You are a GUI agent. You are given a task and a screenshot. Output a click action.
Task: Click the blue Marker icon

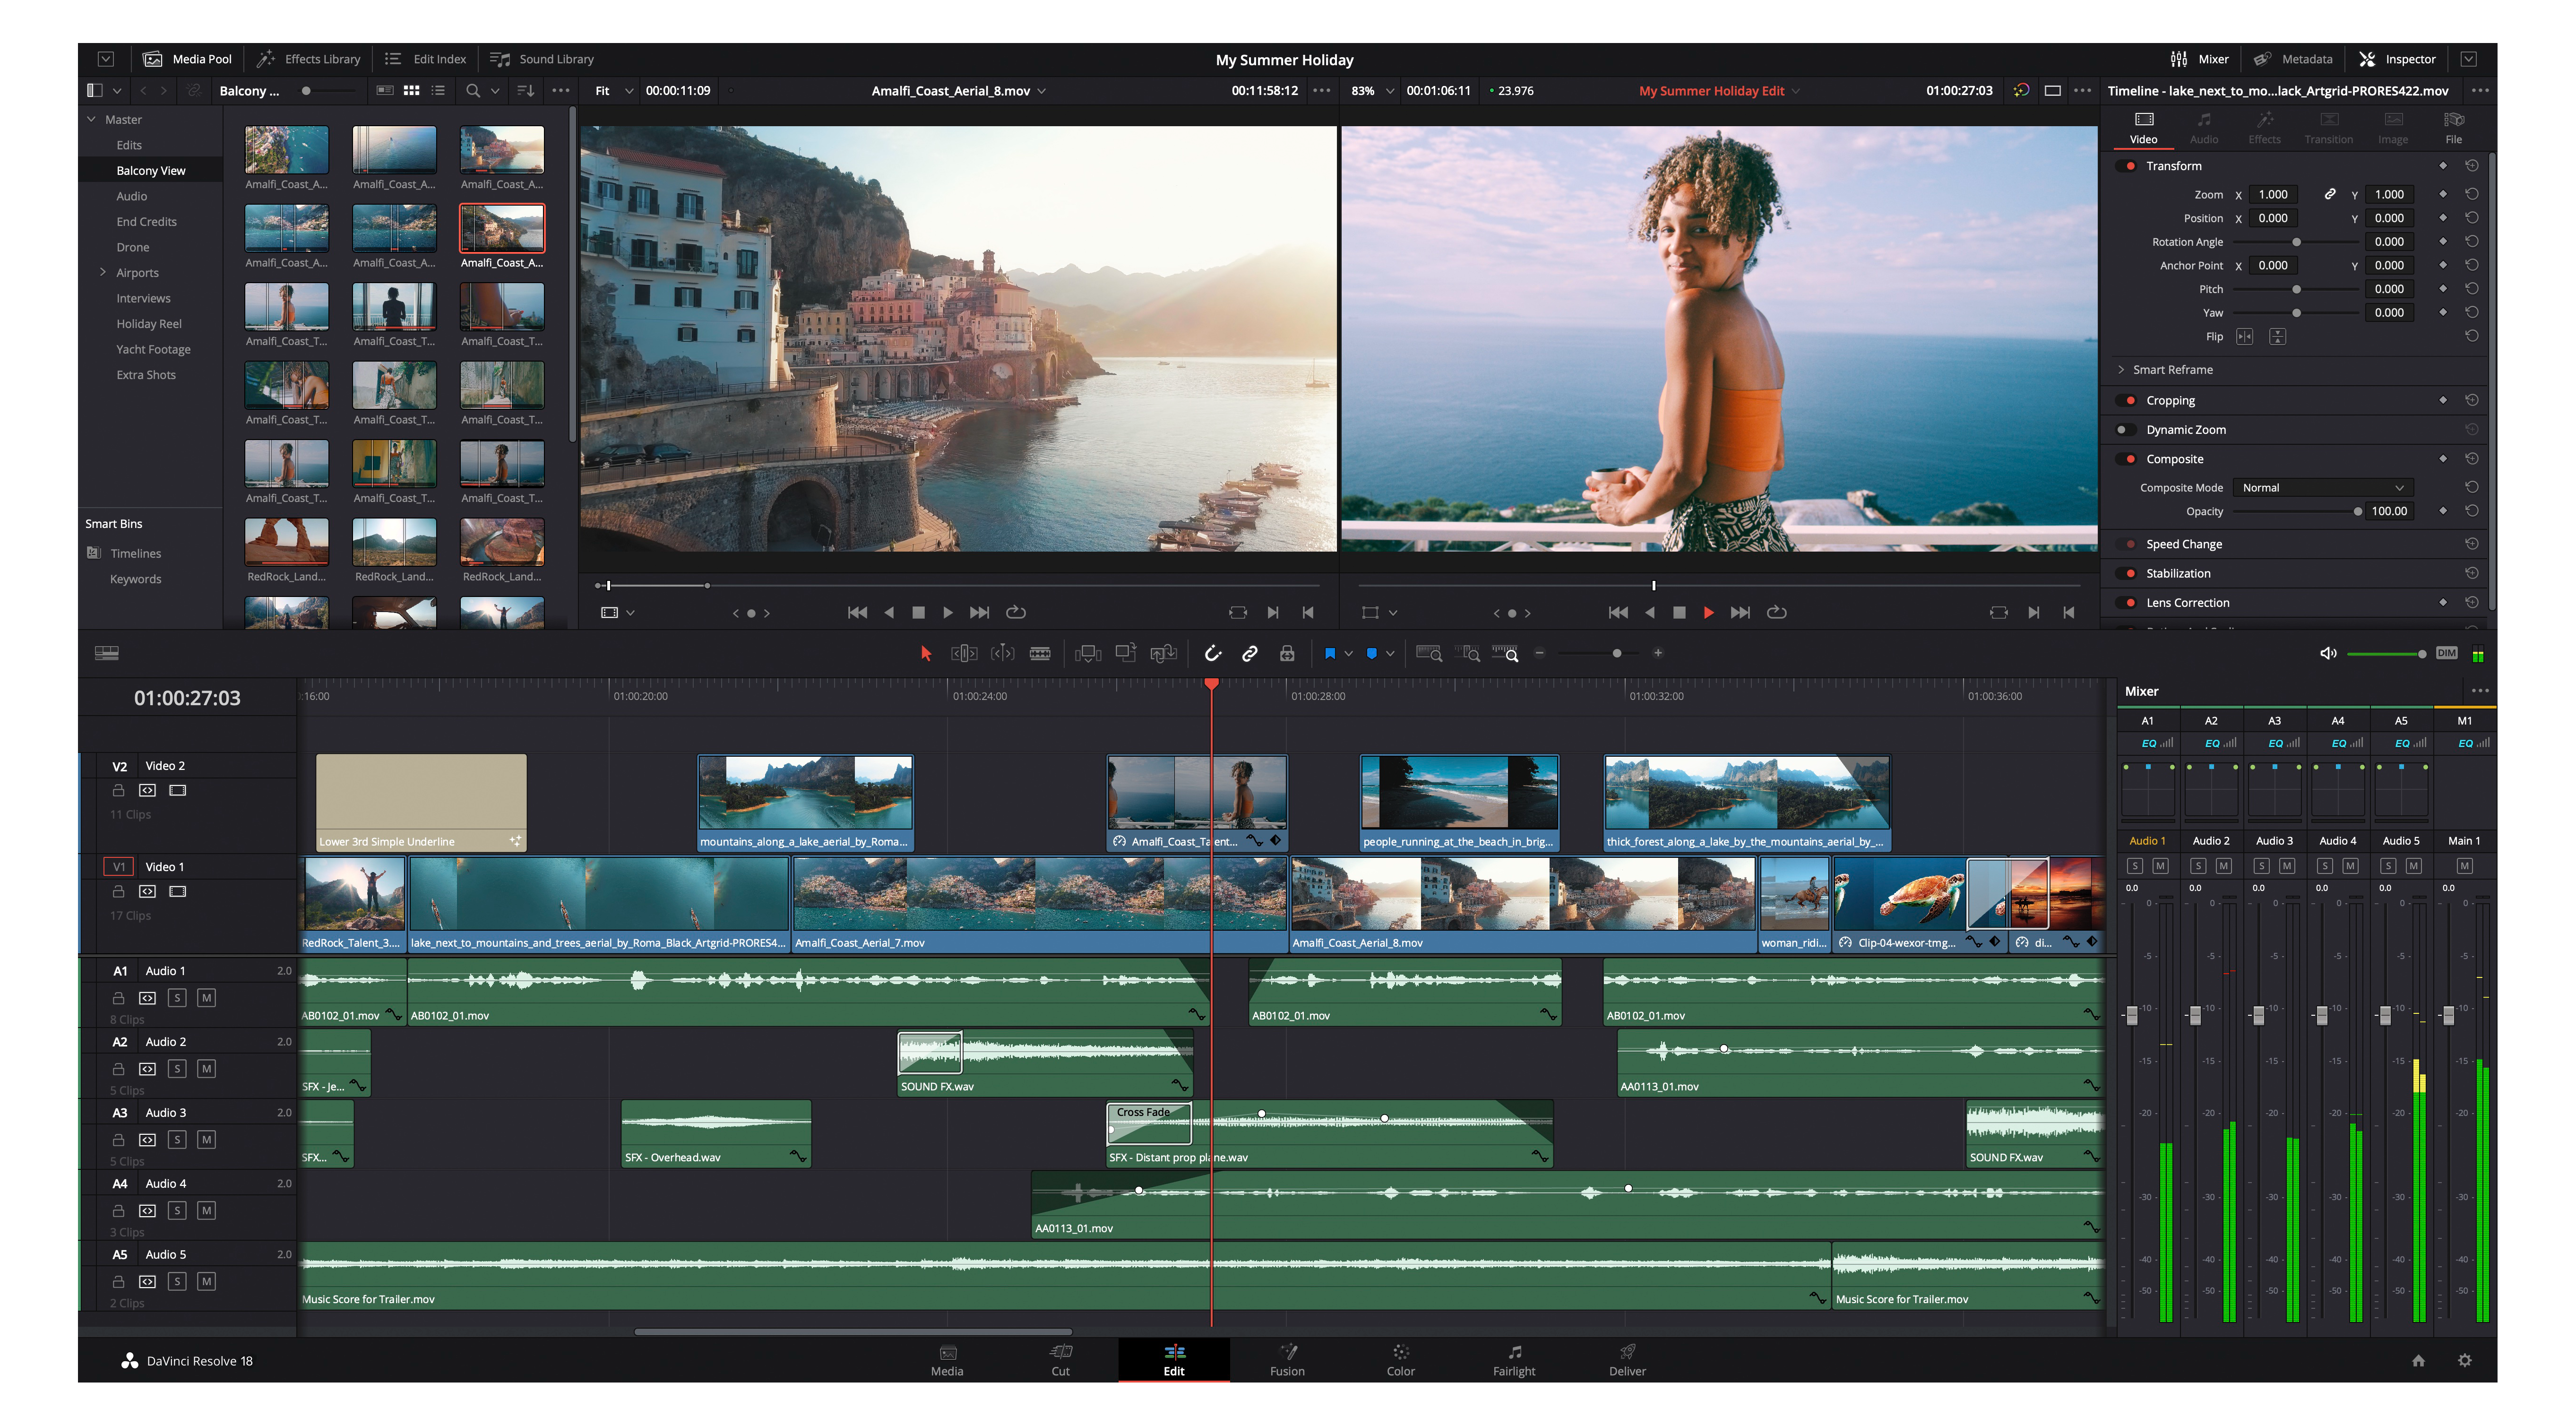coord(1372,653)
